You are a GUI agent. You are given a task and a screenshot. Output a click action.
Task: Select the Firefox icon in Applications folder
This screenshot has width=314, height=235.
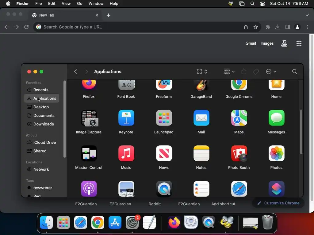89,85
